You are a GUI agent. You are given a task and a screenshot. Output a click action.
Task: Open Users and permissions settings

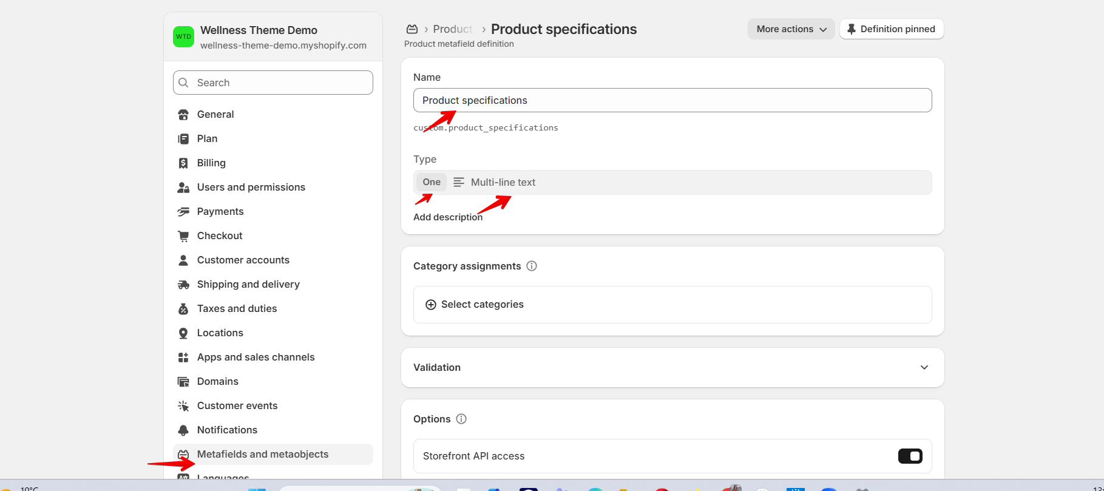click(251, 188)
